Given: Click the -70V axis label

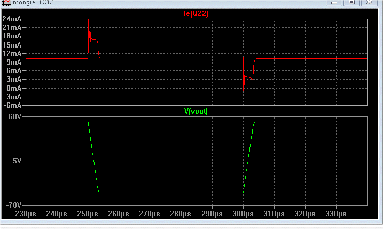Looking at the screenshot, I should pyautogui.click(x=14, y=205).
